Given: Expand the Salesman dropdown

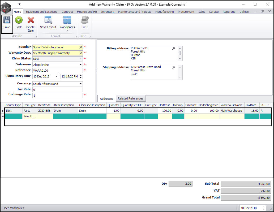Looking at the screenshot, I should tap(80, 65).
